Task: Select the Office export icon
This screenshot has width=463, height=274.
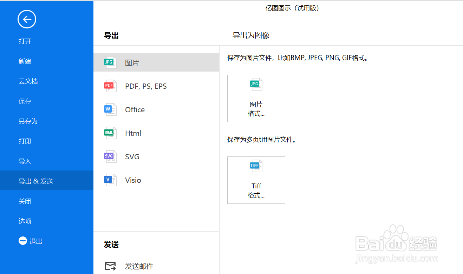Action: coord(110,109)
